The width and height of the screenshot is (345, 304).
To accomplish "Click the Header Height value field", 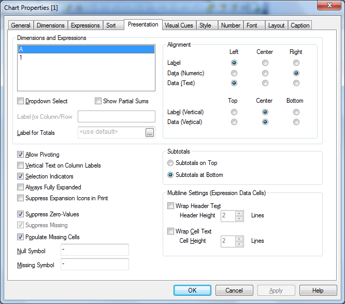I will coord(228,216).
